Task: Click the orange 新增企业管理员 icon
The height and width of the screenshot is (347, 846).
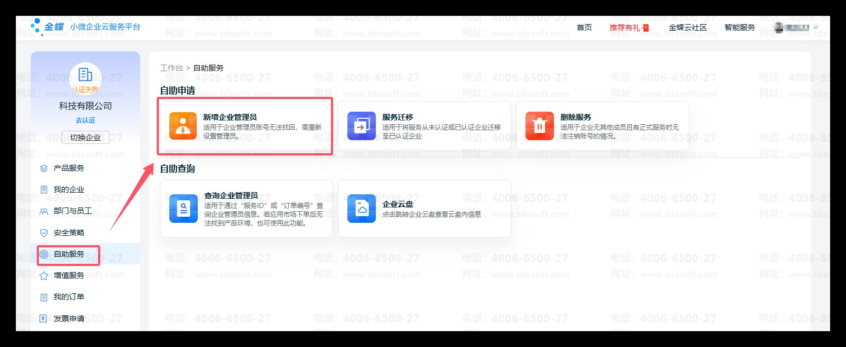Action: coord(183,126)
